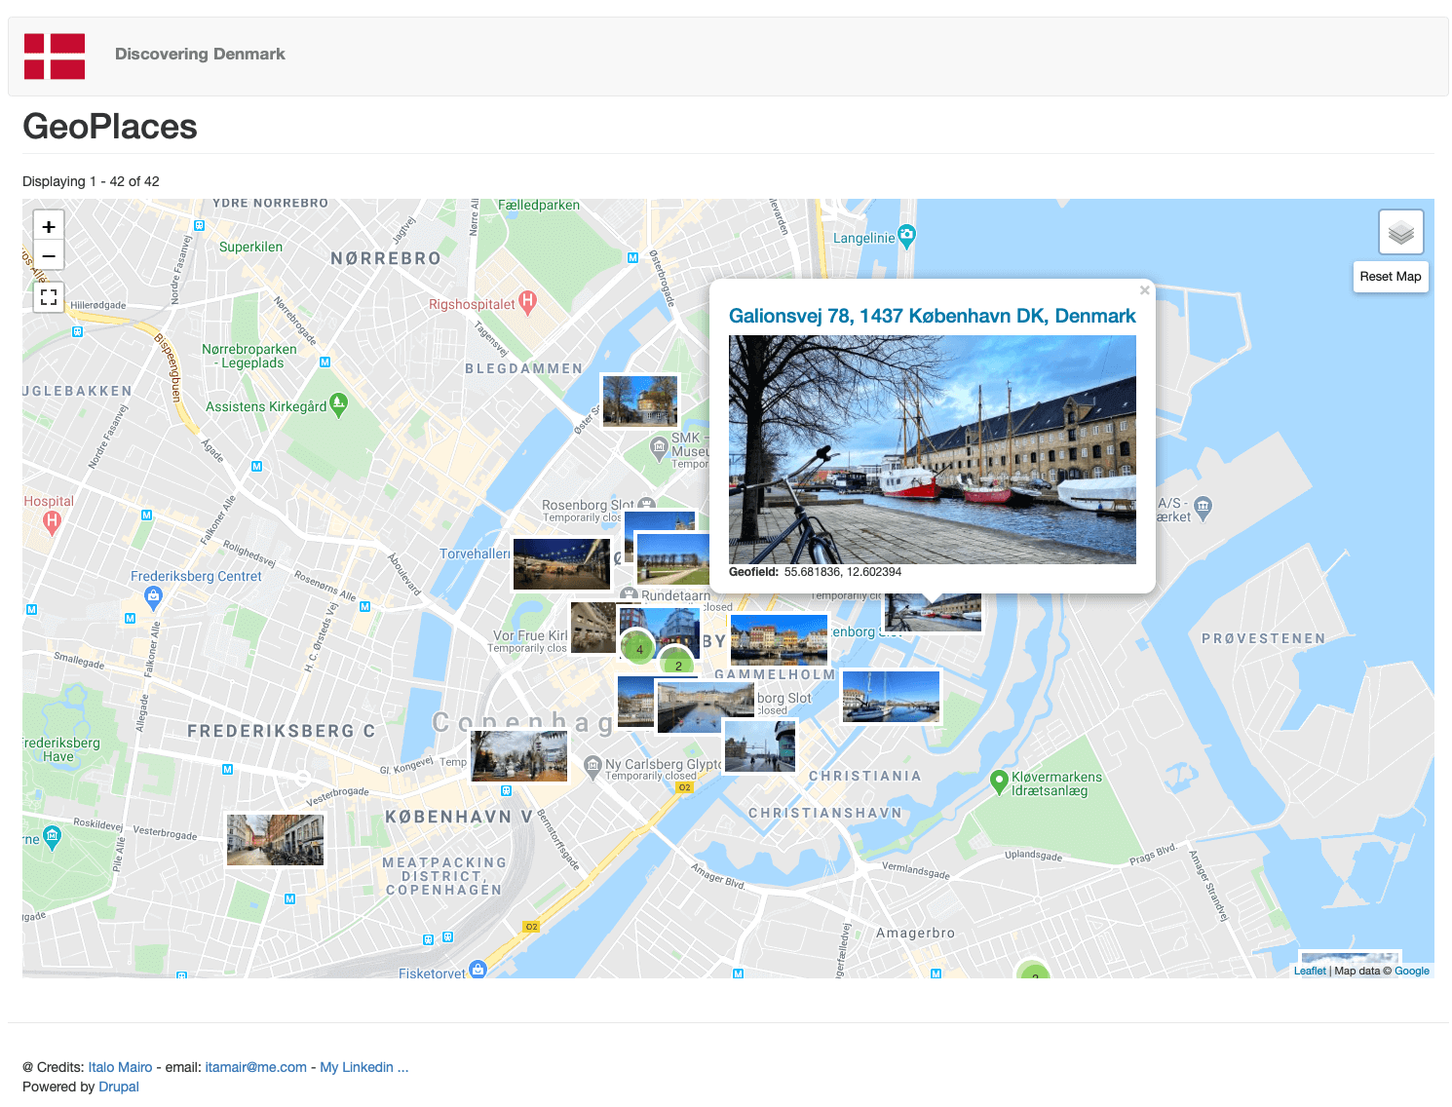Click the Rigshospitalet hospital icon
Image resolution: width=1452 pixels, height=1107 pixels.
[527, 302]
